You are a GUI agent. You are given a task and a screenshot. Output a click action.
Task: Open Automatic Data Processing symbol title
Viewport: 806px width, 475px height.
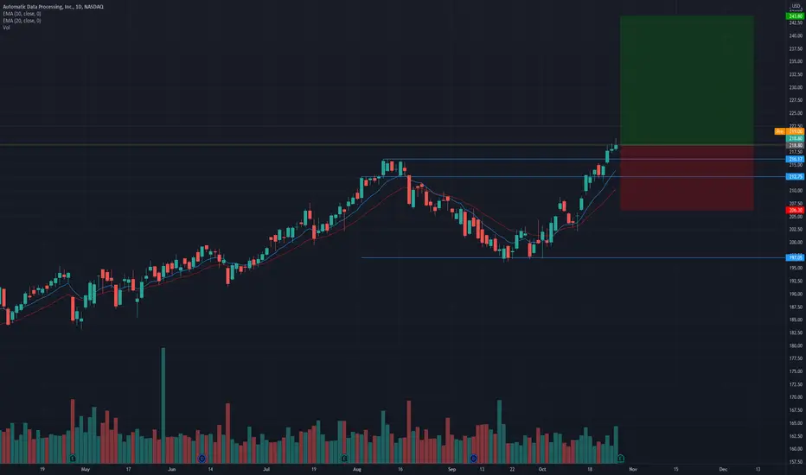point(53,7)
